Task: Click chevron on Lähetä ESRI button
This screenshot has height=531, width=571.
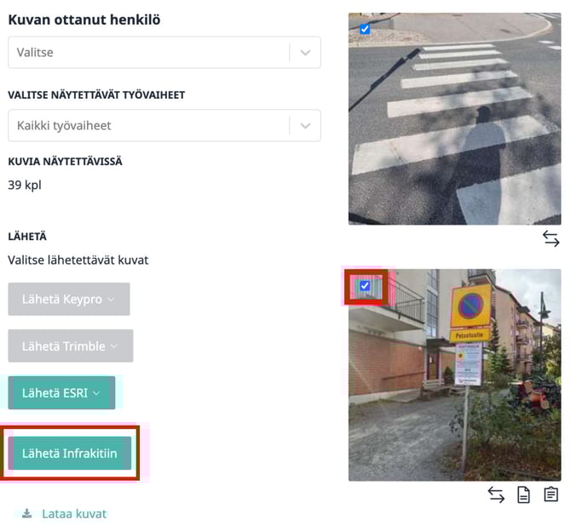Action: [96, 393]
